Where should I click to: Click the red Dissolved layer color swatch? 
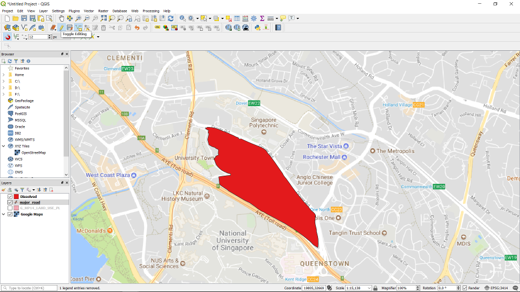(16, 196)
